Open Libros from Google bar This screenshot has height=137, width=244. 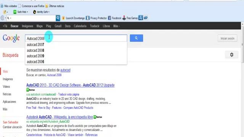(106, 26)
